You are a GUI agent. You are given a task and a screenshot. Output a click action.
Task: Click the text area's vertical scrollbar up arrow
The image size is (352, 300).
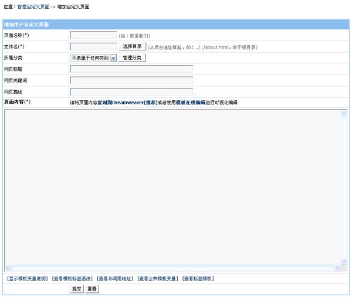pos(344,114)
